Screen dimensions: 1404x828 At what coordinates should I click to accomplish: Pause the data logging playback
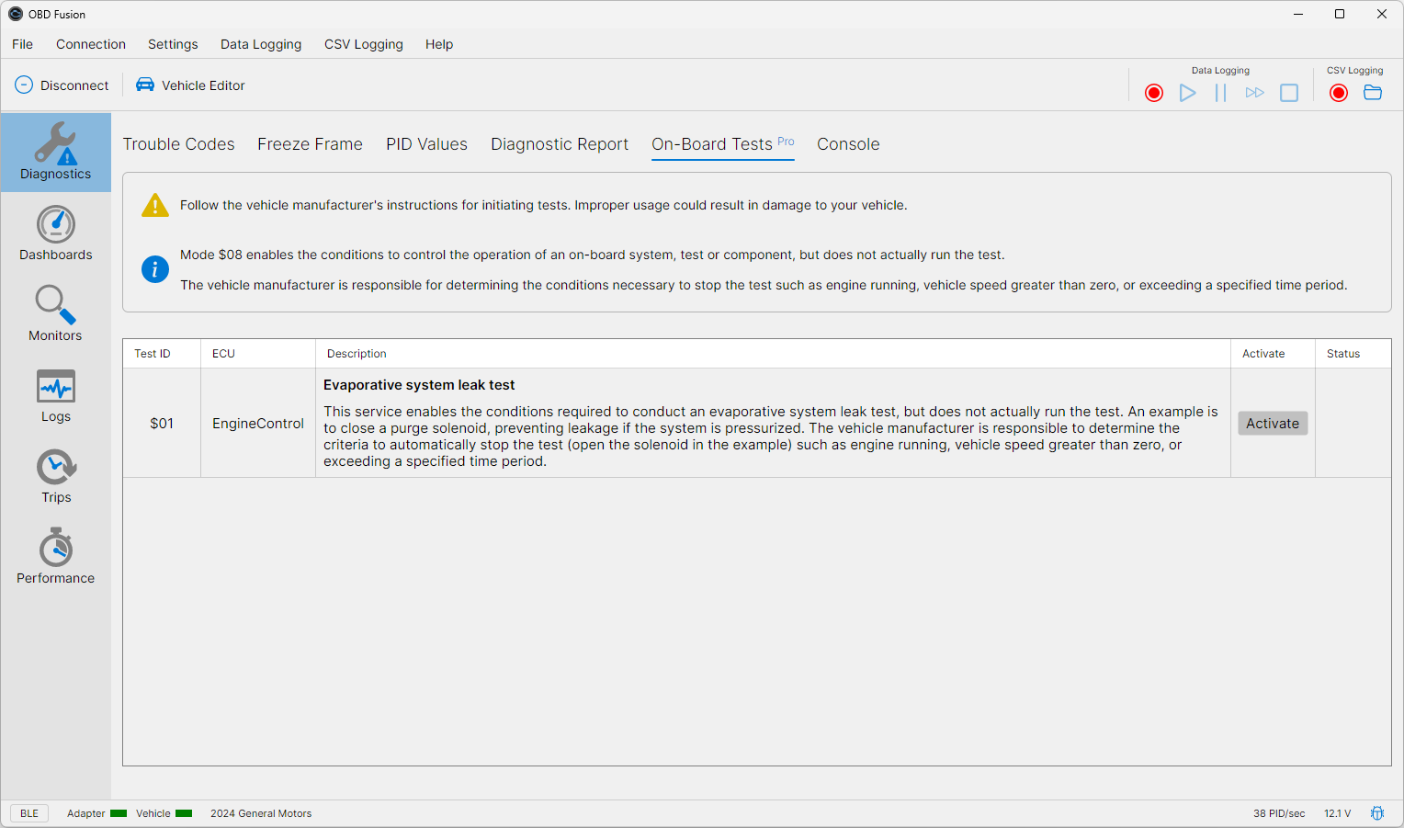1220,93
